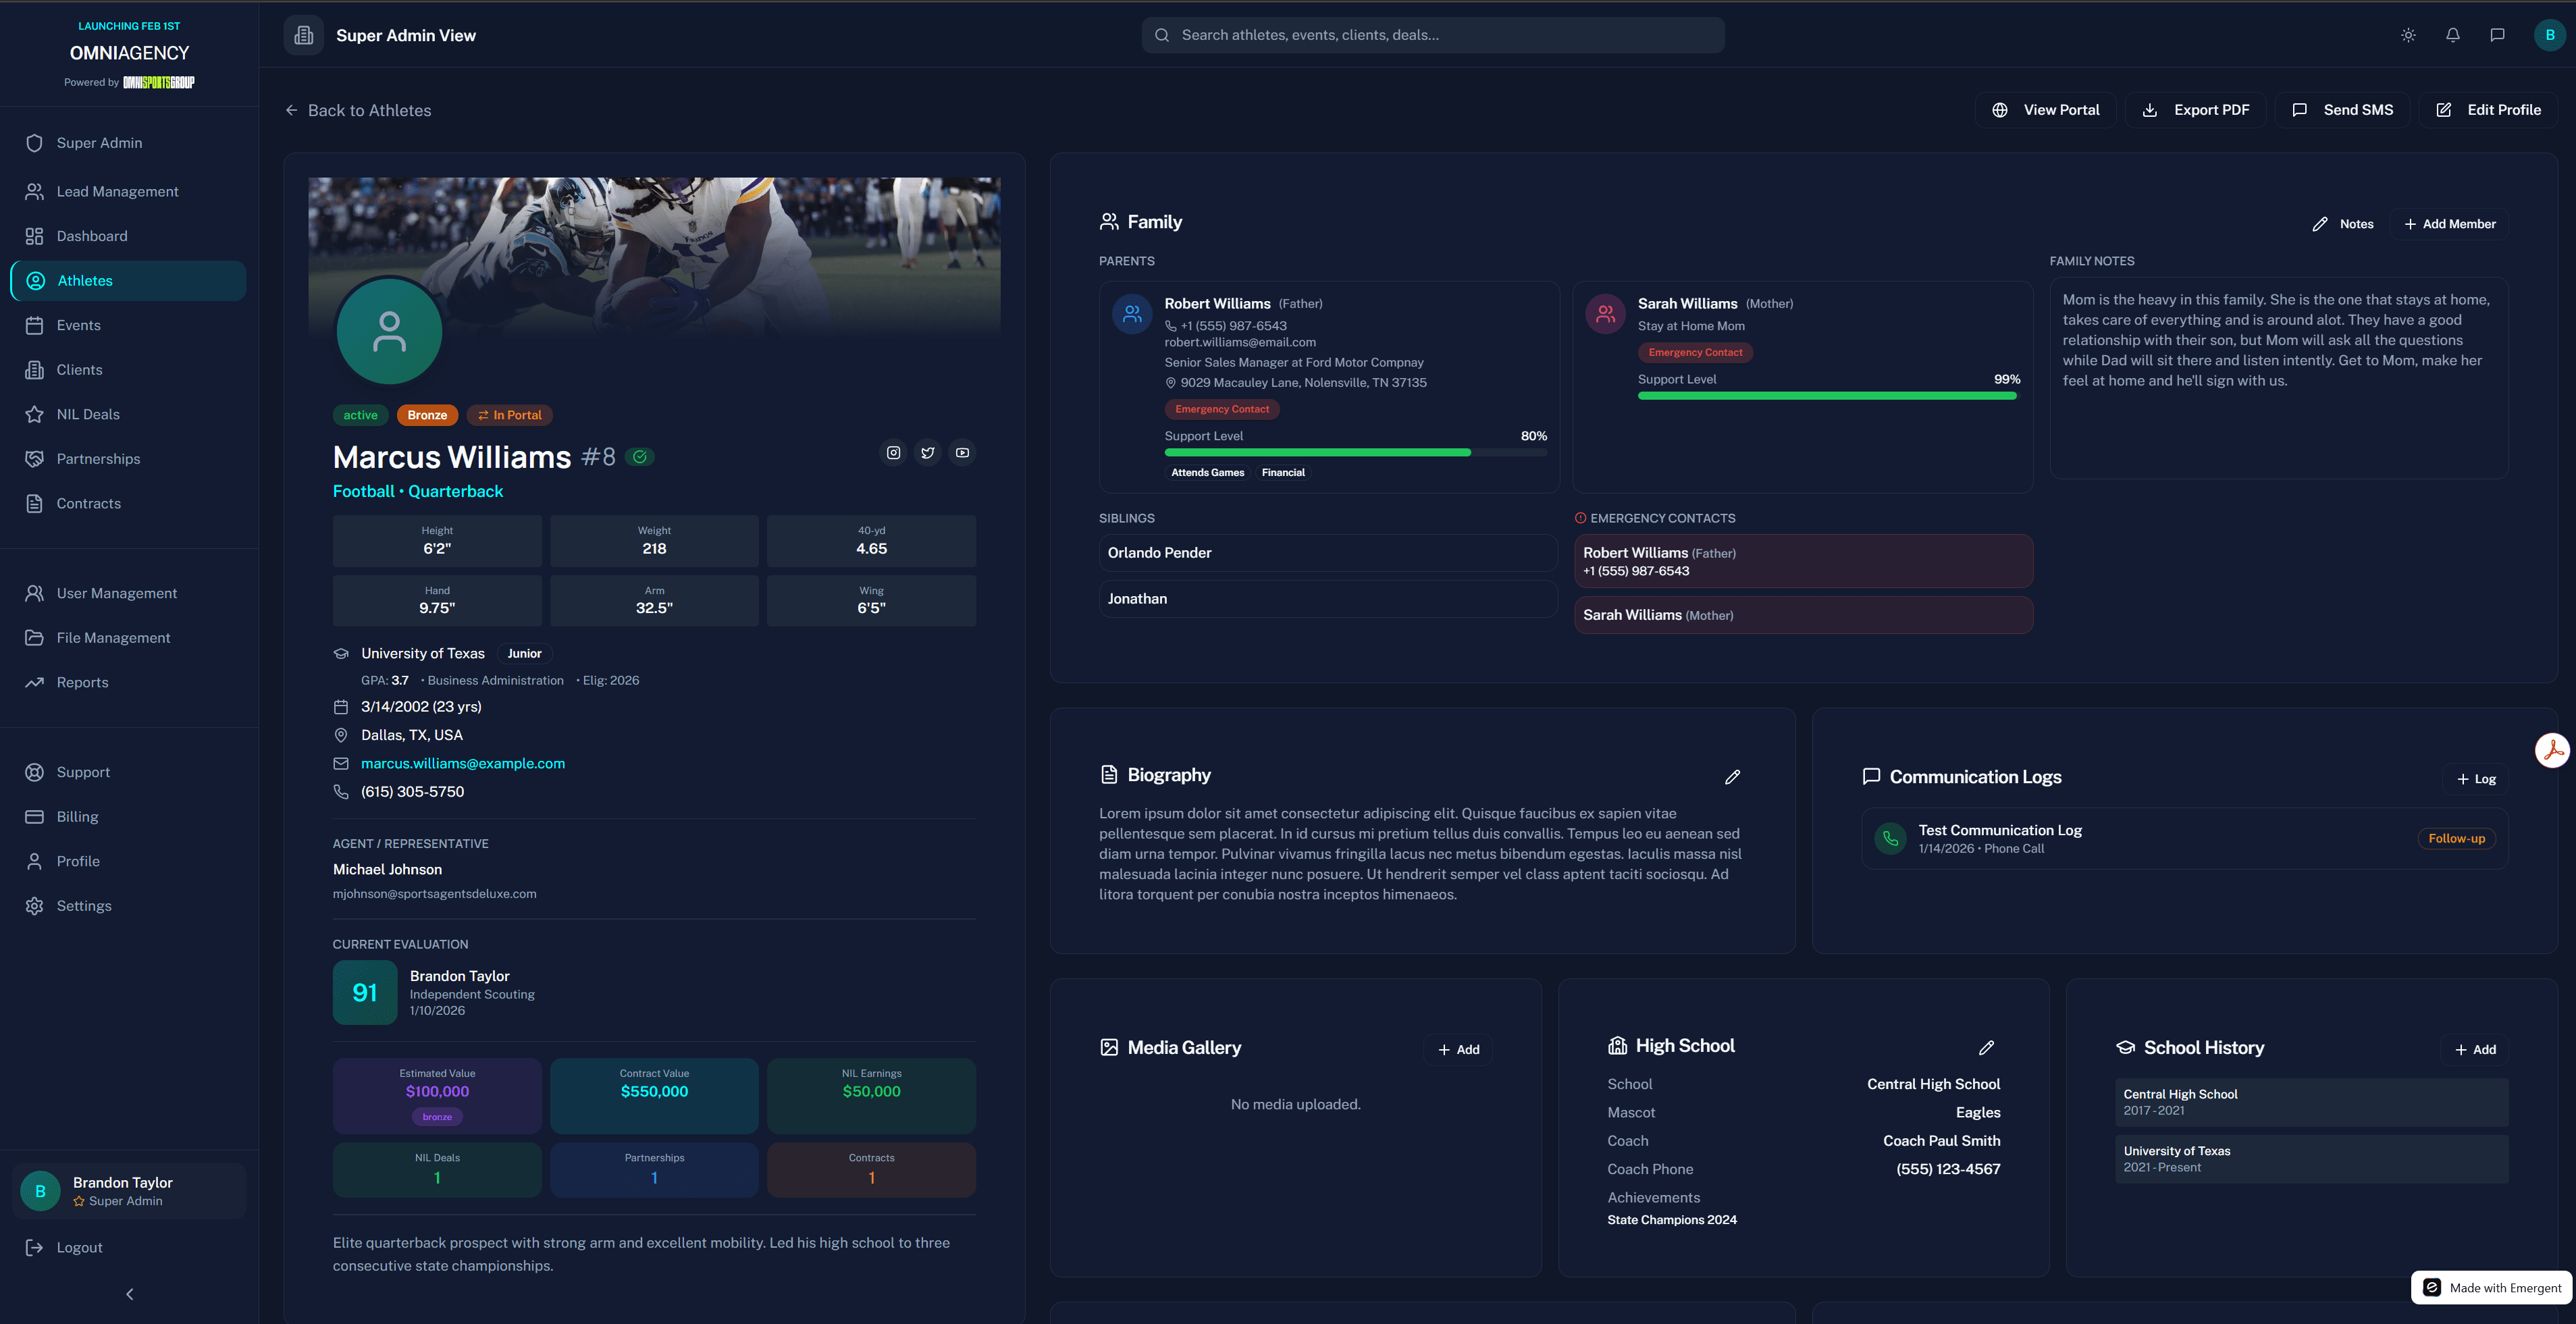The image size is (2576, 1324).
Task: Click Robert Williams' parent avatar icon
Action: coord(1132,314)
